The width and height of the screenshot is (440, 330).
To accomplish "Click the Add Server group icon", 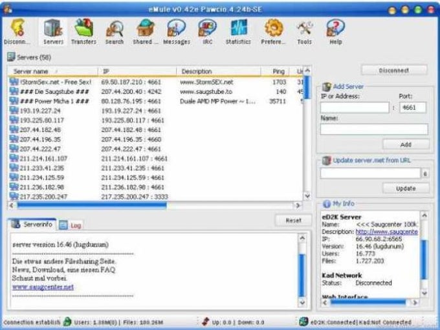I will coord(327,87).
